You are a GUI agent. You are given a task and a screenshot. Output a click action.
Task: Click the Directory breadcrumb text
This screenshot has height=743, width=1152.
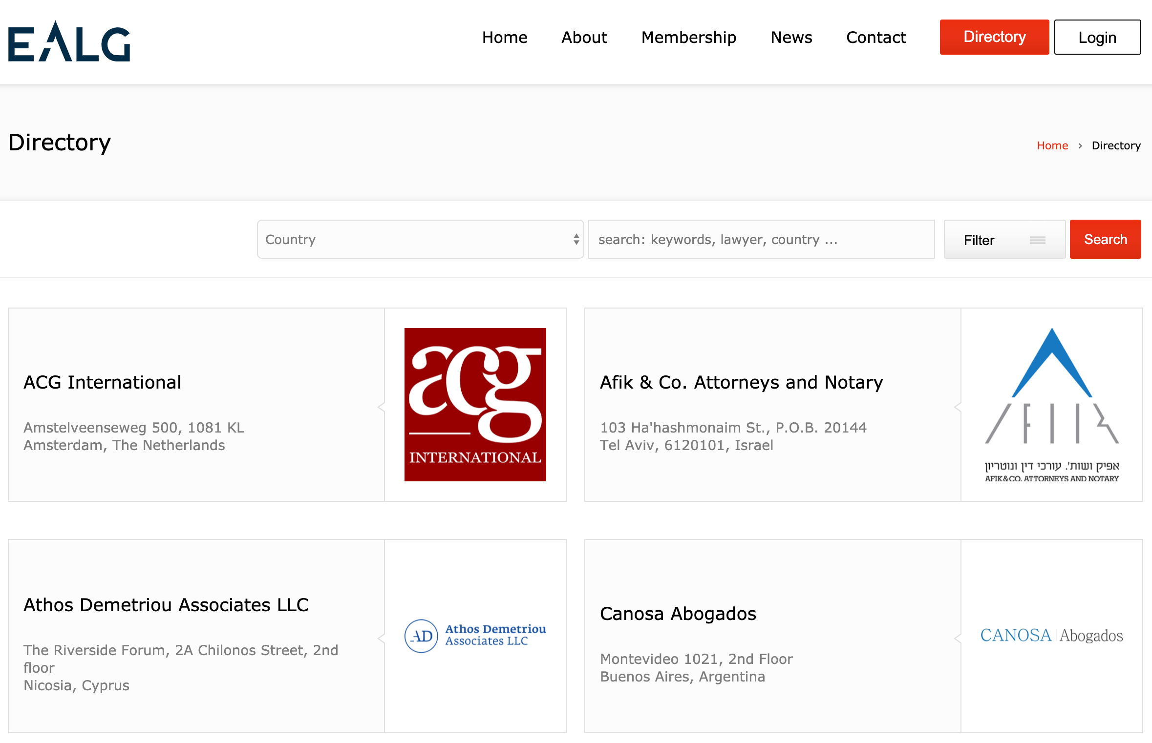point(1116,145)
